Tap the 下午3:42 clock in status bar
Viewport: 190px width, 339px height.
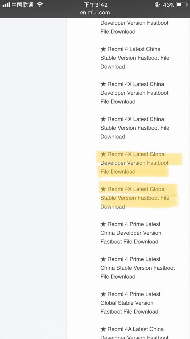coord(96,5)
